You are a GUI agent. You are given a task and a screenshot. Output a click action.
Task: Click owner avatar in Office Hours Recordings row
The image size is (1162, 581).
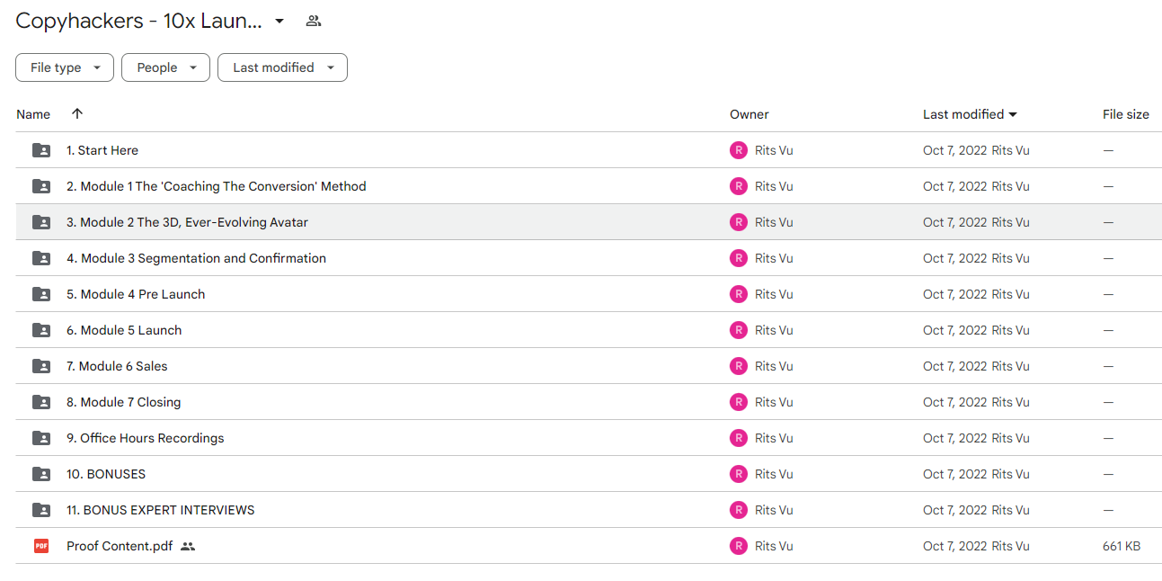(x=739, y=438)
